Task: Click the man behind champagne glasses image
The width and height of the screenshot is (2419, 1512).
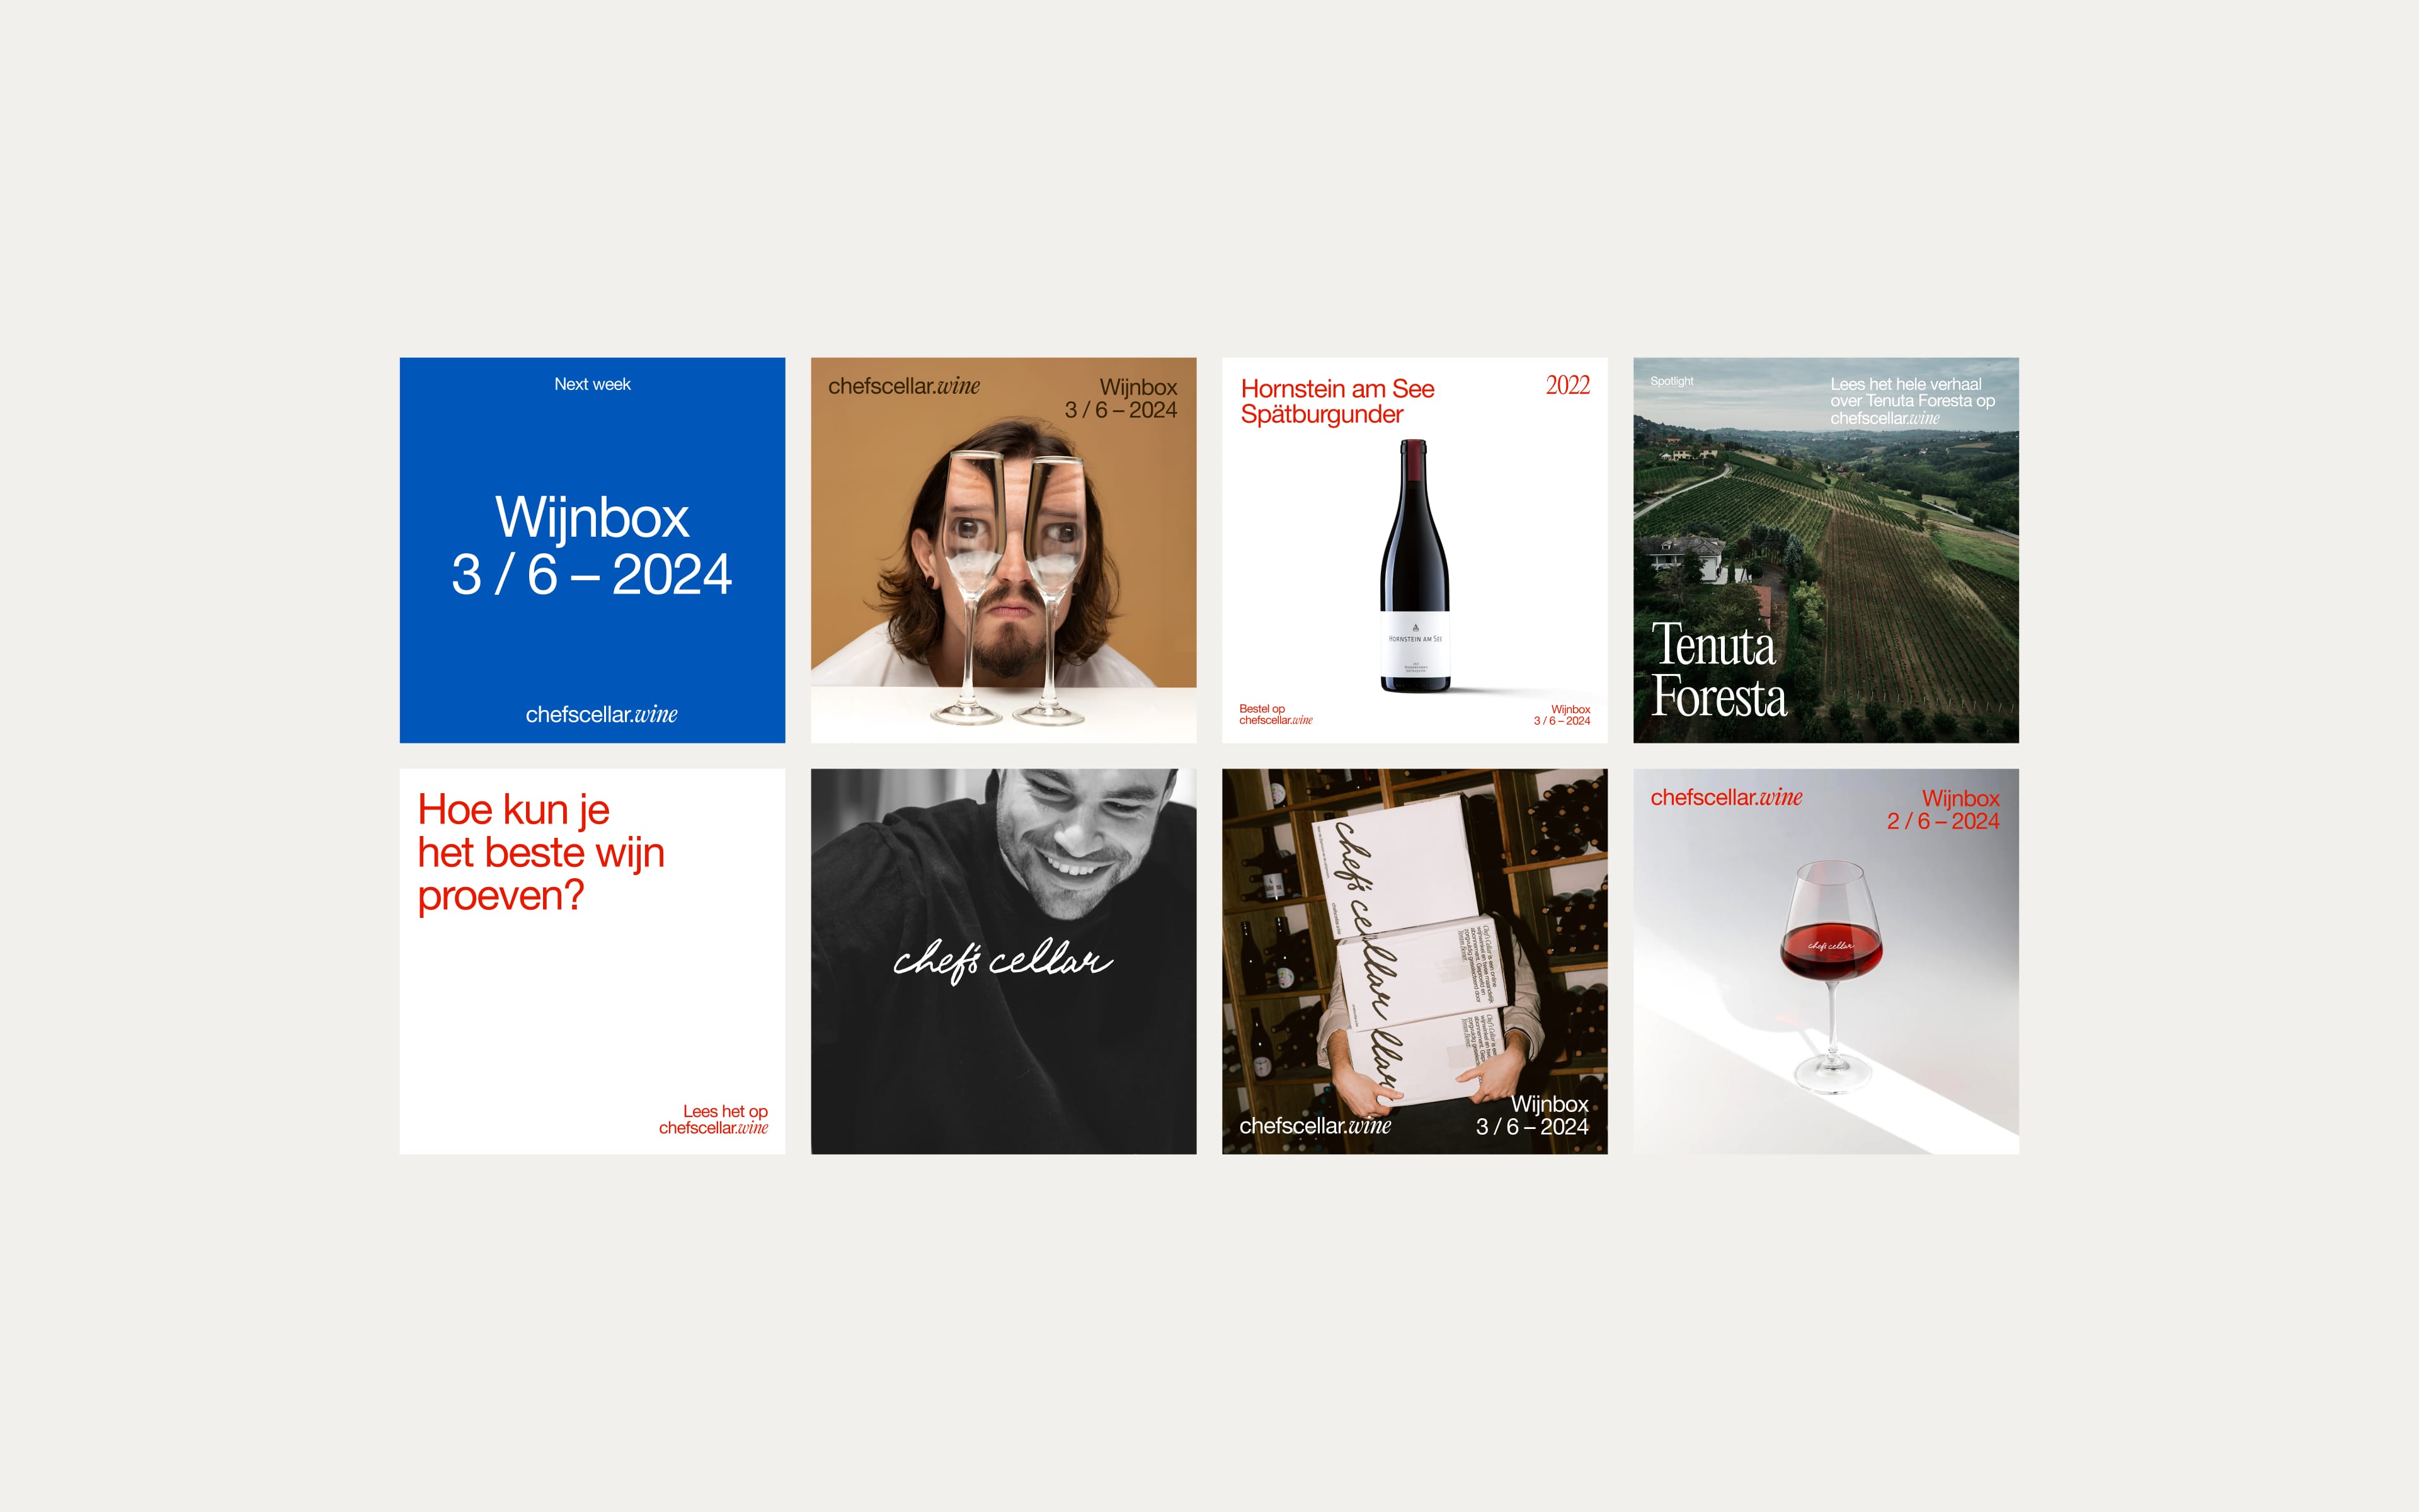Action: click(1004, 550)
